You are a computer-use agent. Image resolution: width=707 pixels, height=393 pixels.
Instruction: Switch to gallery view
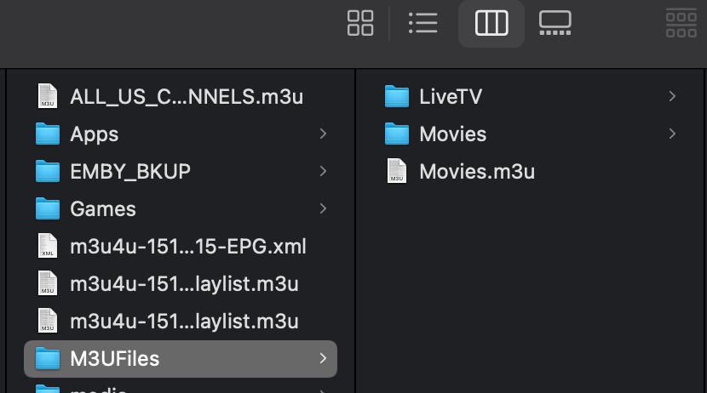[x=555, y=23]
